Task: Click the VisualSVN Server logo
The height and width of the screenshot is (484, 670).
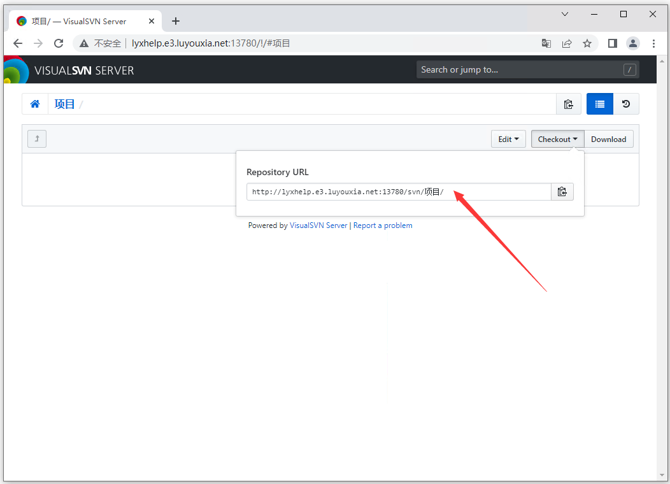Action: click(69, 69)
